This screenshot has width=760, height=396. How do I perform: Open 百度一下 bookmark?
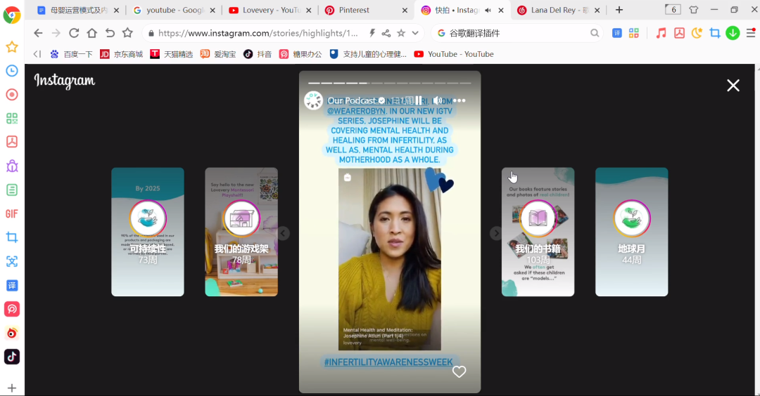click(71, 54)
